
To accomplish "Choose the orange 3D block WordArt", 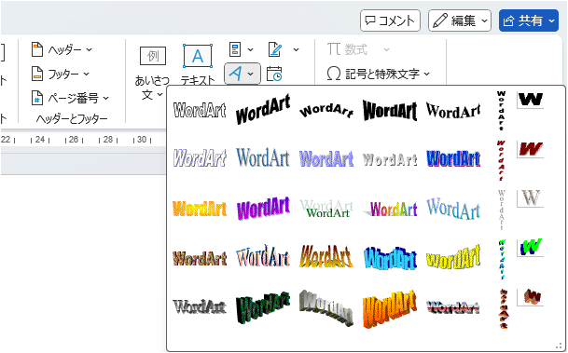I will pos(390,308).
